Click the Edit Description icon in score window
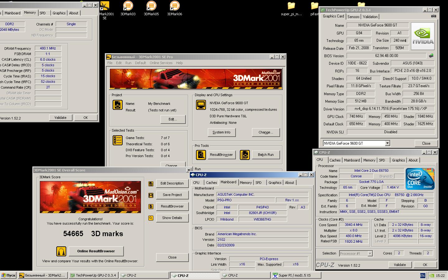This screenshot has height=280, width=448. click(x=151, y=184)
